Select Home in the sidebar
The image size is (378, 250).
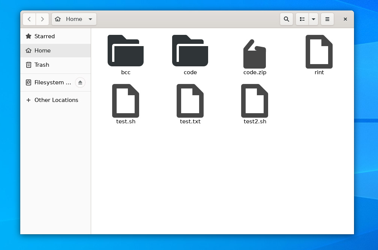pyautogui.click(x=42, y=51)
